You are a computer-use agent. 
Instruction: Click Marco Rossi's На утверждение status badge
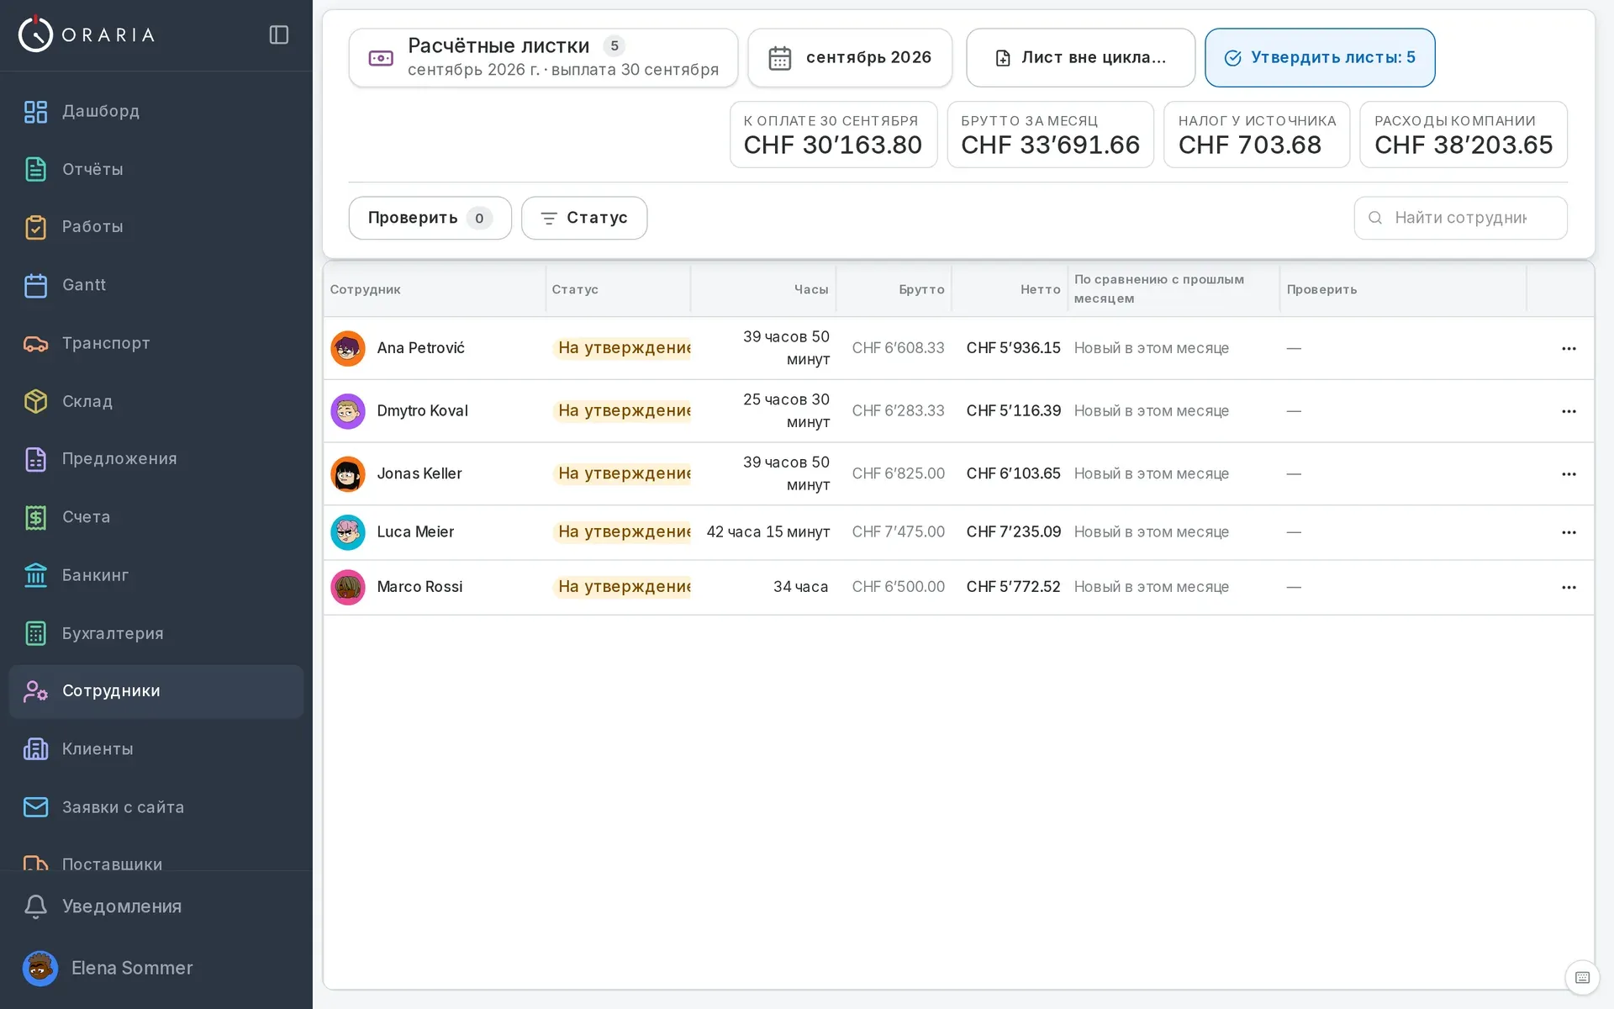coord(622,587)
